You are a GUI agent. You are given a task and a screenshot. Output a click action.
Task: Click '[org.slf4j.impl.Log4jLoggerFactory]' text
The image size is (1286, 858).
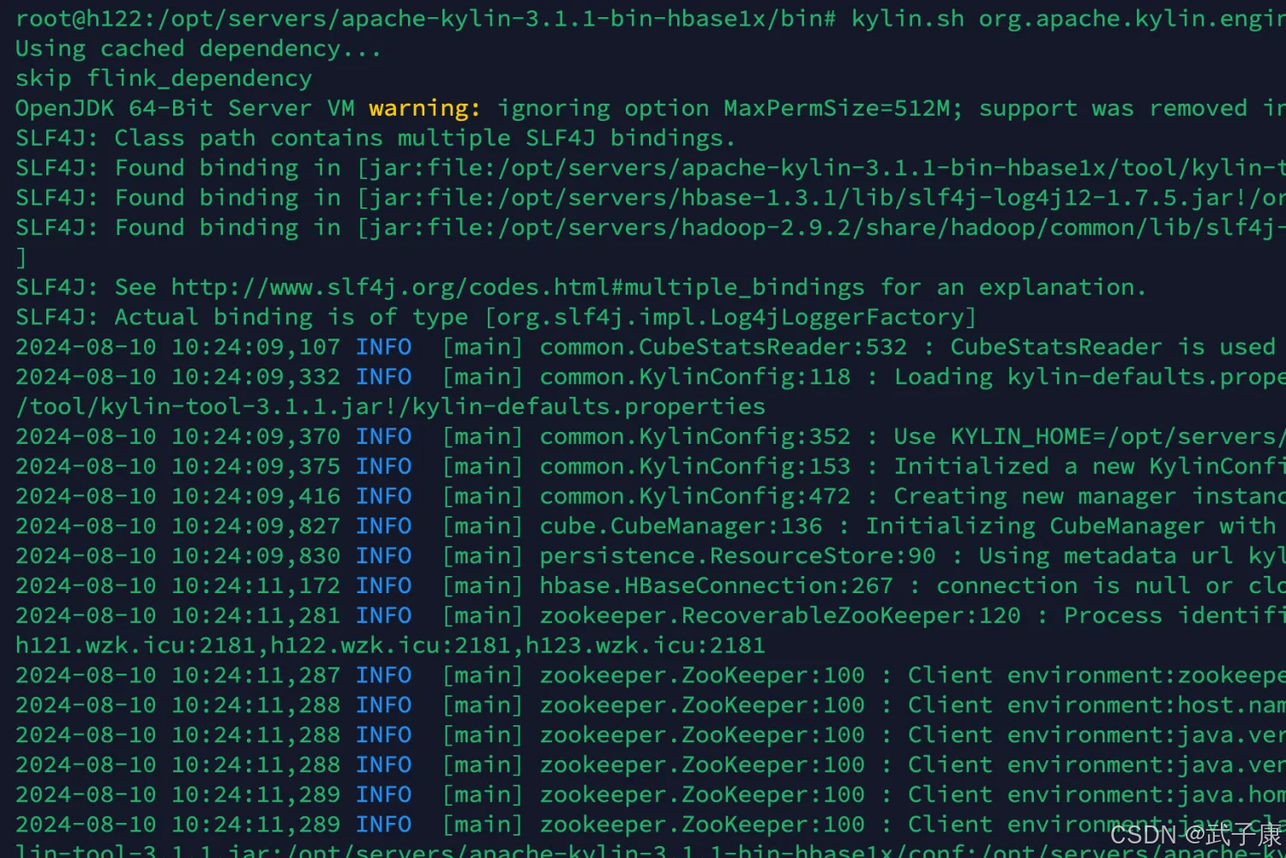[730, 317]
